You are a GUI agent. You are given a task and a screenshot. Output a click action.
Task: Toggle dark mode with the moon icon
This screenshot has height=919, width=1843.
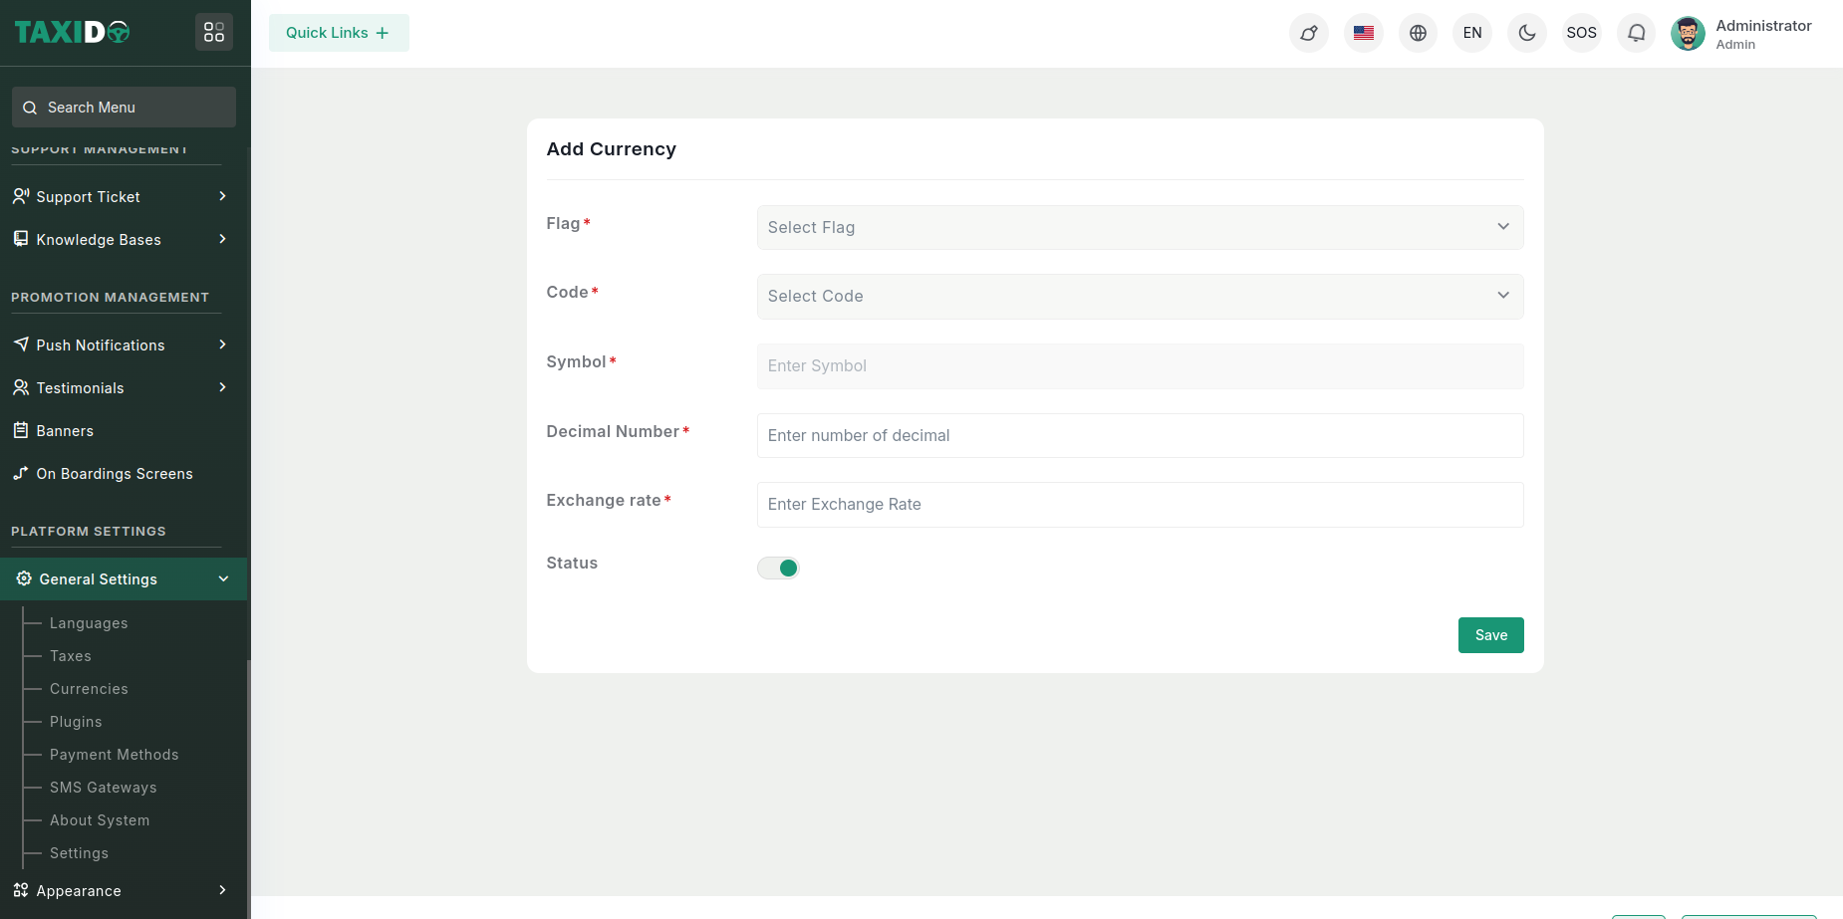[x=1526, y=33]
